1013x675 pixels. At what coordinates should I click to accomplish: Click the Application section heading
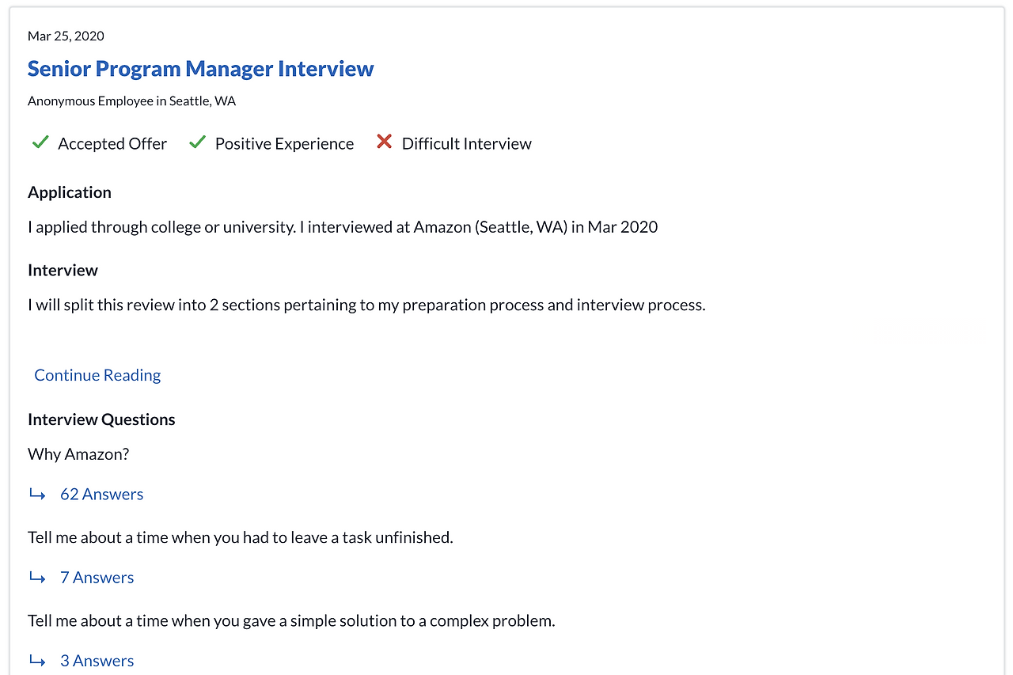point(70,192)
